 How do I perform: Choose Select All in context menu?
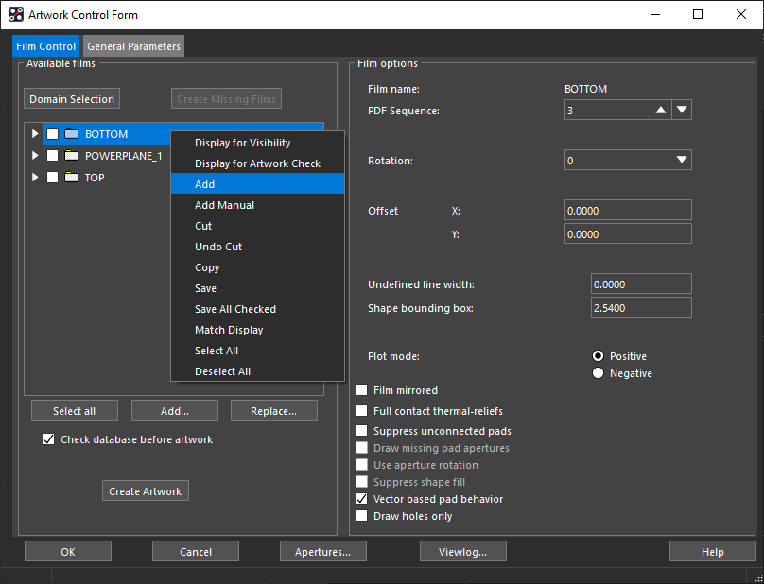(x=258, y=351)
